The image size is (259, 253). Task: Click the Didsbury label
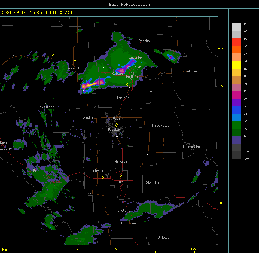115,130
